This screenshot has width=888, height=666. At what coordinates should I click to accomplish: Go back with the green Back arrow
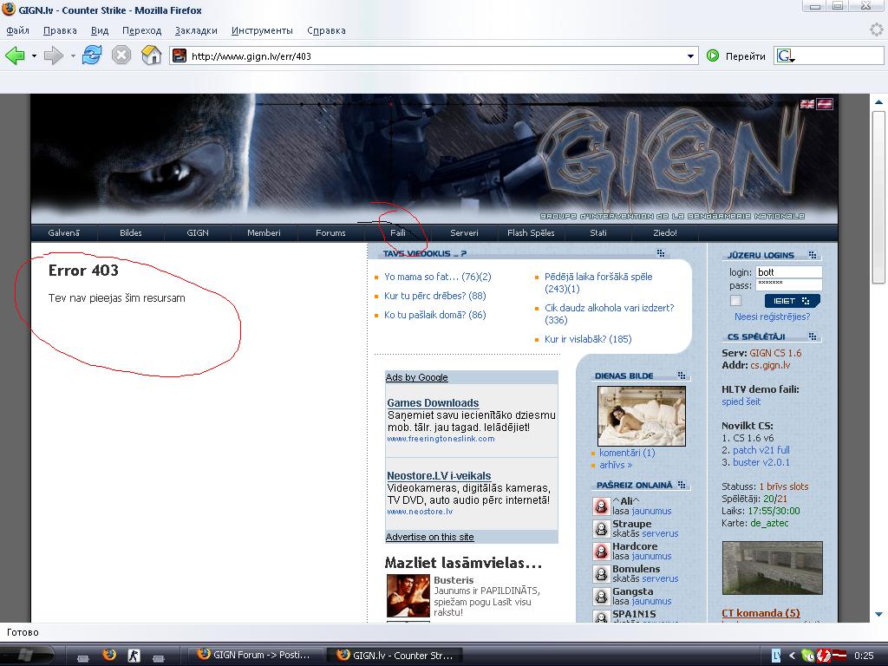(16, 55)
